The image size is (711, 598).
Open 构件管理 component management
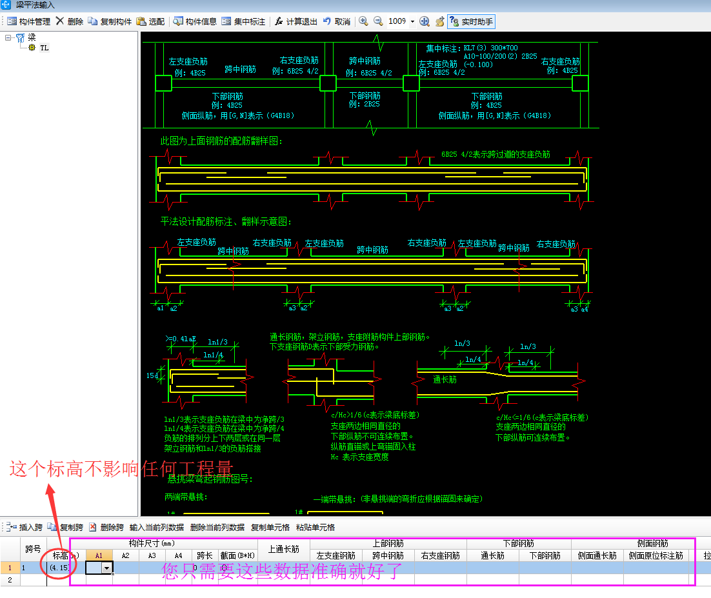tap(29, 21)
